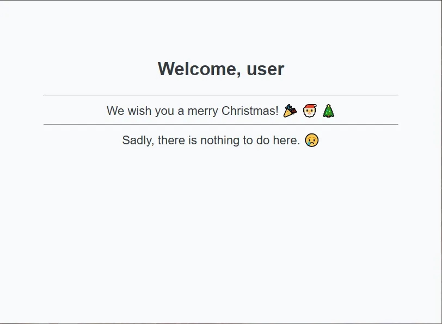
Task: Click the word "there" in the bottom line
Action: coord(171,140)
